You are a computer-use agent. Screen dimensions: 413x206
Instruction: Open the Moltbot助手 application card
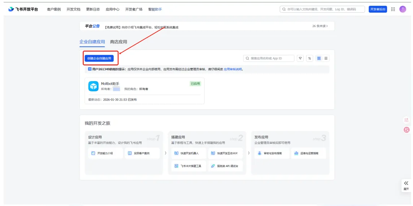144,91
